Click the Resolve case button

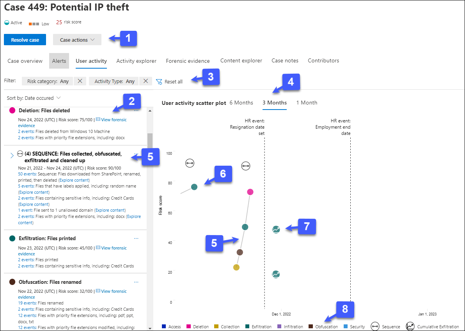click(x=25, y=39)
